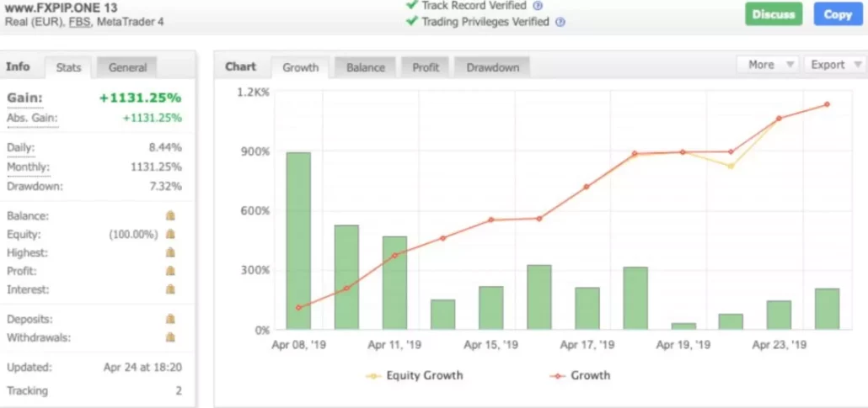The width and height of the screenshot is (868, 408).
Task: Click the lock icon next to Highest
Action: click(170, 253)
